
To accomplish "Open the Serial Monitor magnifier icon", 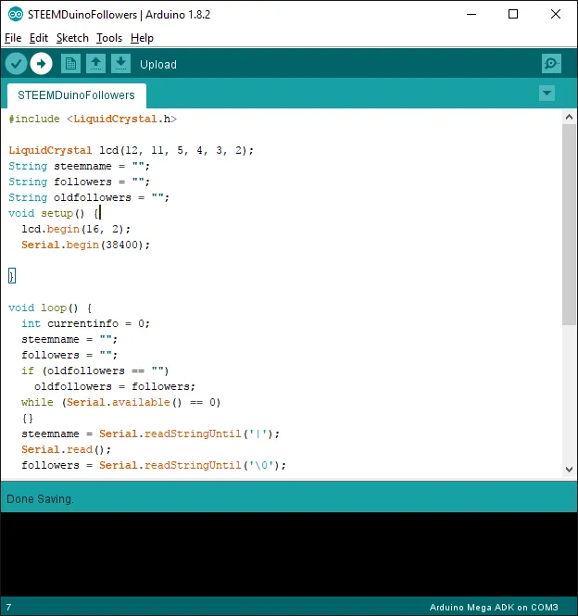I will [551, 64].
